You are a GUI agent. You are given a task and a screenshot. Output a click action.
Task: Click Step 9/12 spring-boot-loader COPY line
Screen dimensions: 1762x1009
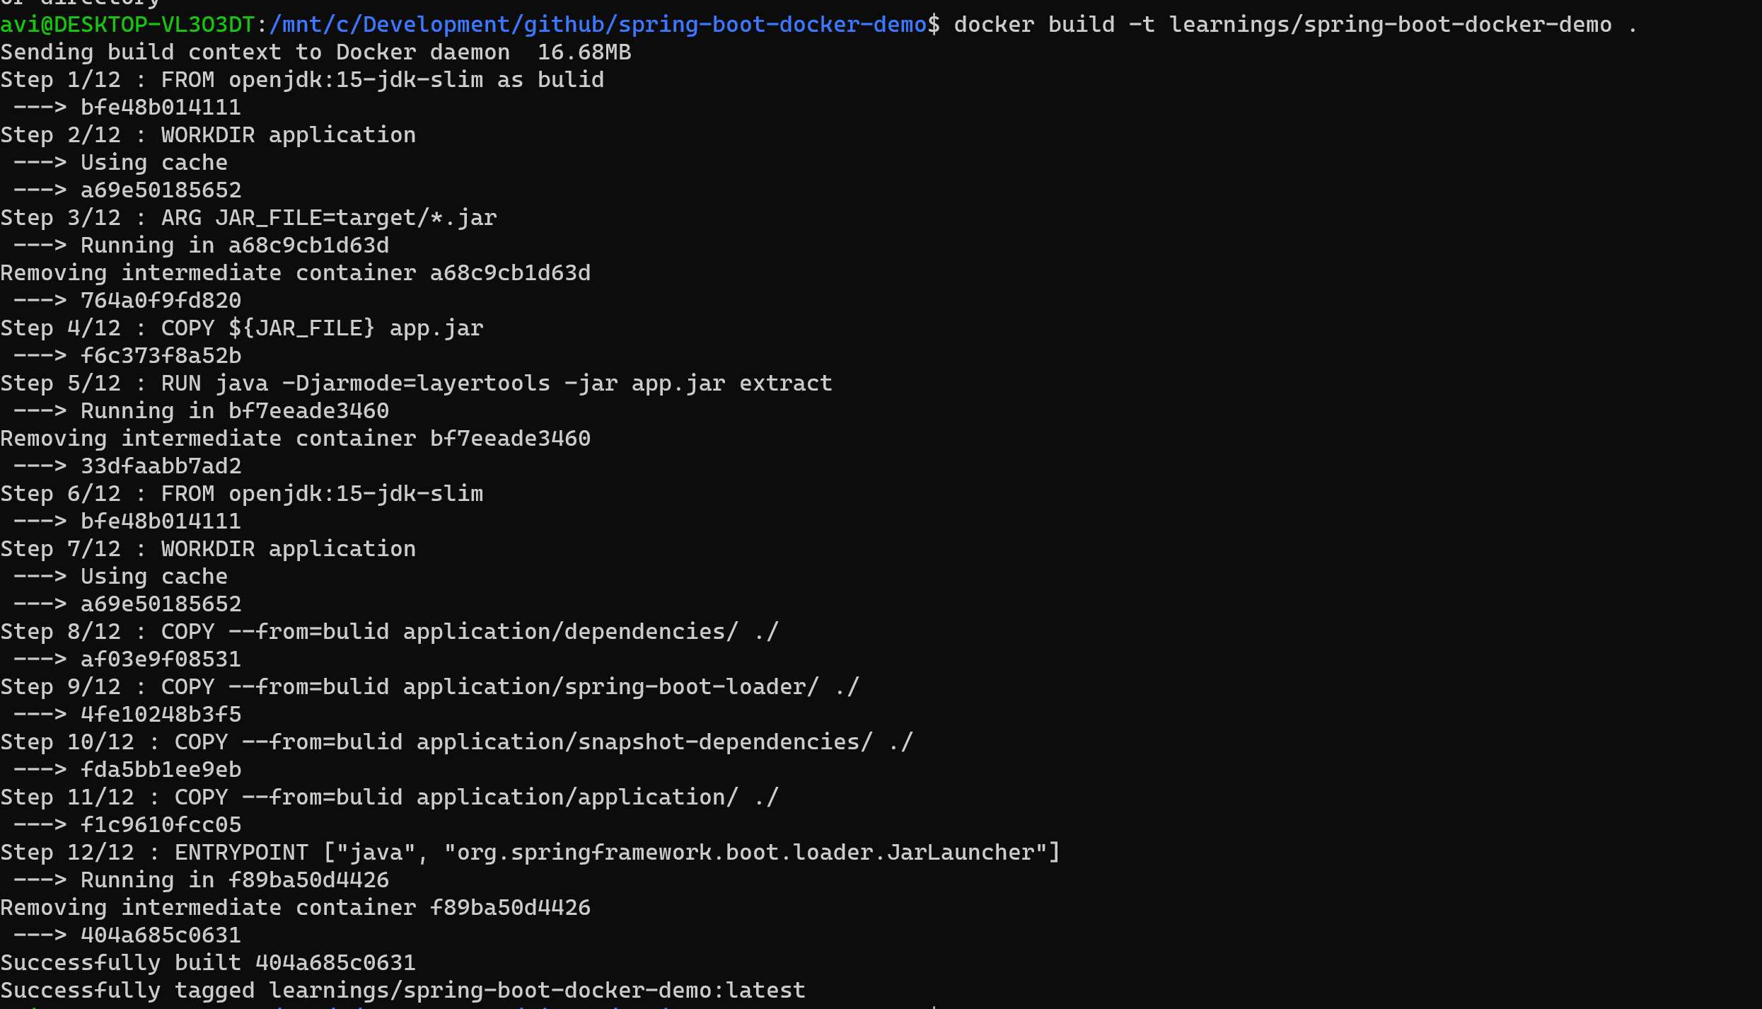(430, 686)
